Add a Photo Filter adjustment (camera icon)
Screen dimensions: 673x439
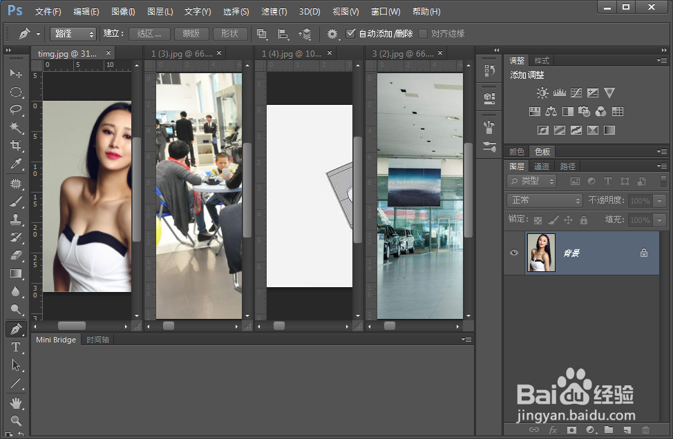(x=584, y=111)
